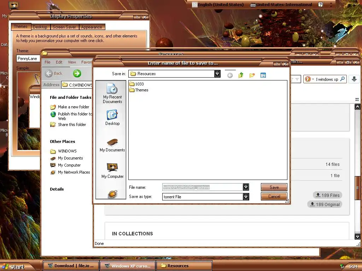Open the Edit menu in Explorer
362x271 pixels.
tap(59, 62)
